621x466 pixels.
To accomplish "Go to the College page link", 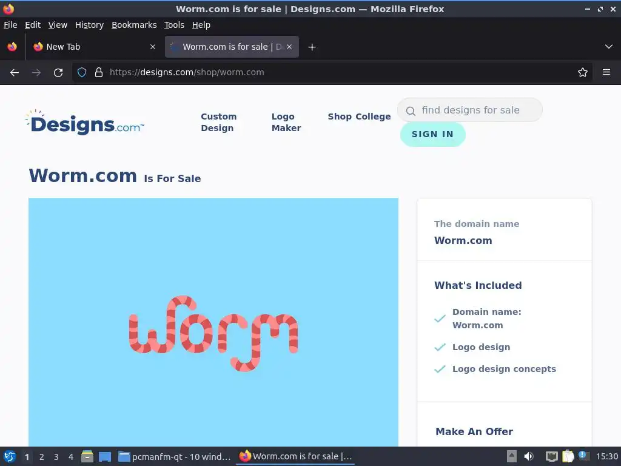I will tap(373, 116).
